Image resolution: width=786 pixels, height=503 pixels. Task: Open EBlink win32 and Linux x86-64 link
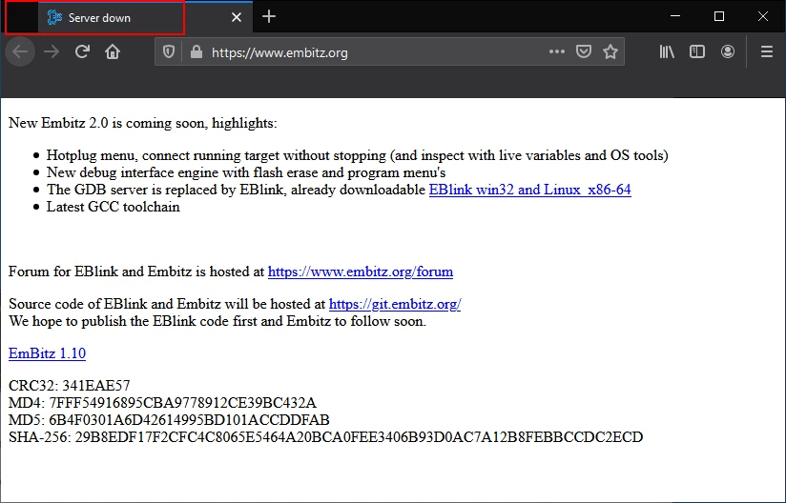pos(529,190)
